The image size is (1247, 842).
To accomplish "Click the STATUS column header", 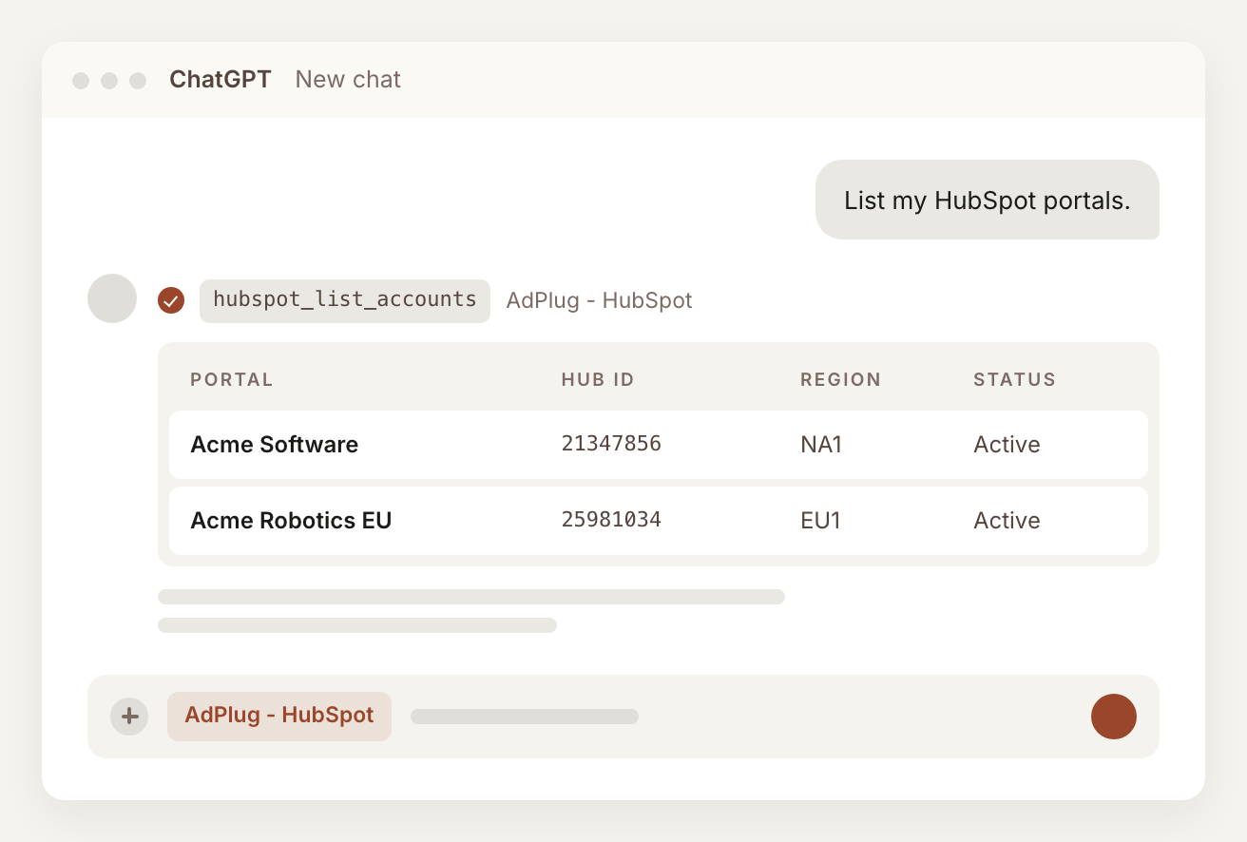I will coord(1015,380).
